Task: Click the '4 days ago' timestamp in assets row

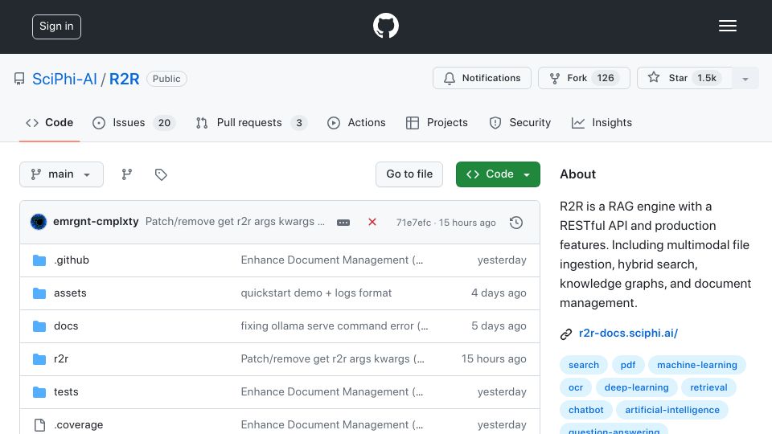Action: (x=499, y=293)
